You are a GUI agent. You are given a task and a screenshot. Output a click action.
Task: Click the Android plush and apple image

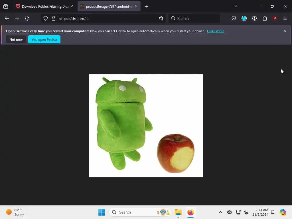(x=146, y=125)
